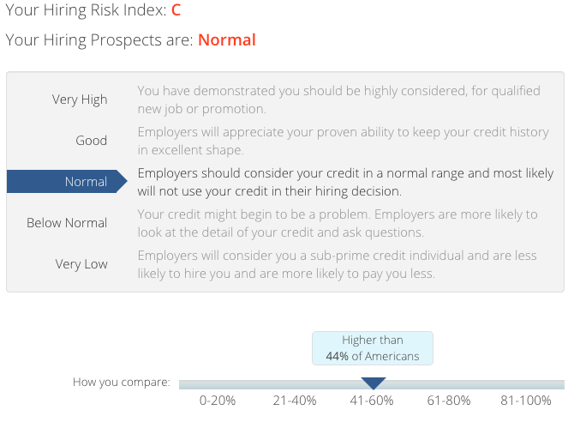Select the Very High rating label

(x=80, y=99)
